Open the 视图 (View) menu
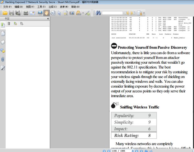This screenshot has height=152, width=194. coord(30,7)
